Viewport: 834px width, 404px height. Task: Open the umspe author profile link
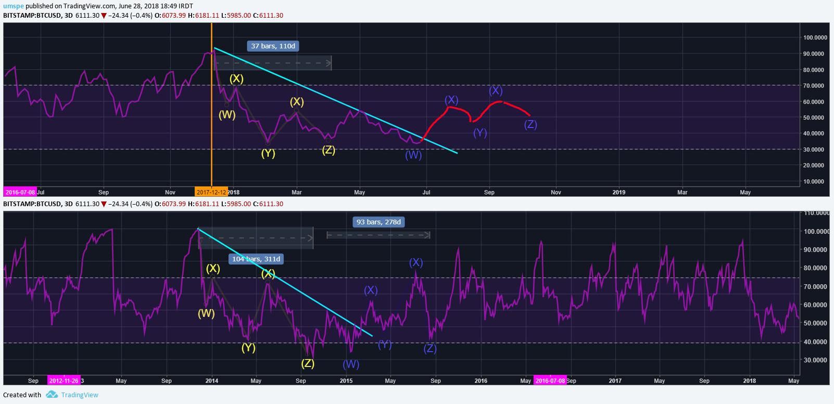pyautogui.click(x=14, y=6)
